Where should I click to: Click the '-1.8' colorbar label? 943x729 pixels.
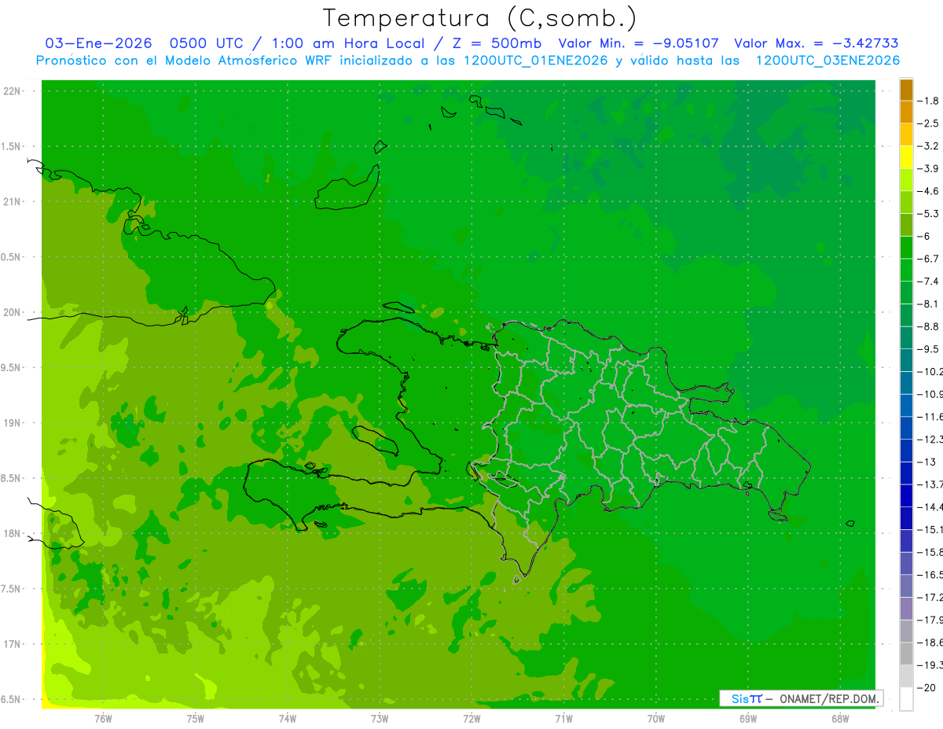(x=930, y=101)
